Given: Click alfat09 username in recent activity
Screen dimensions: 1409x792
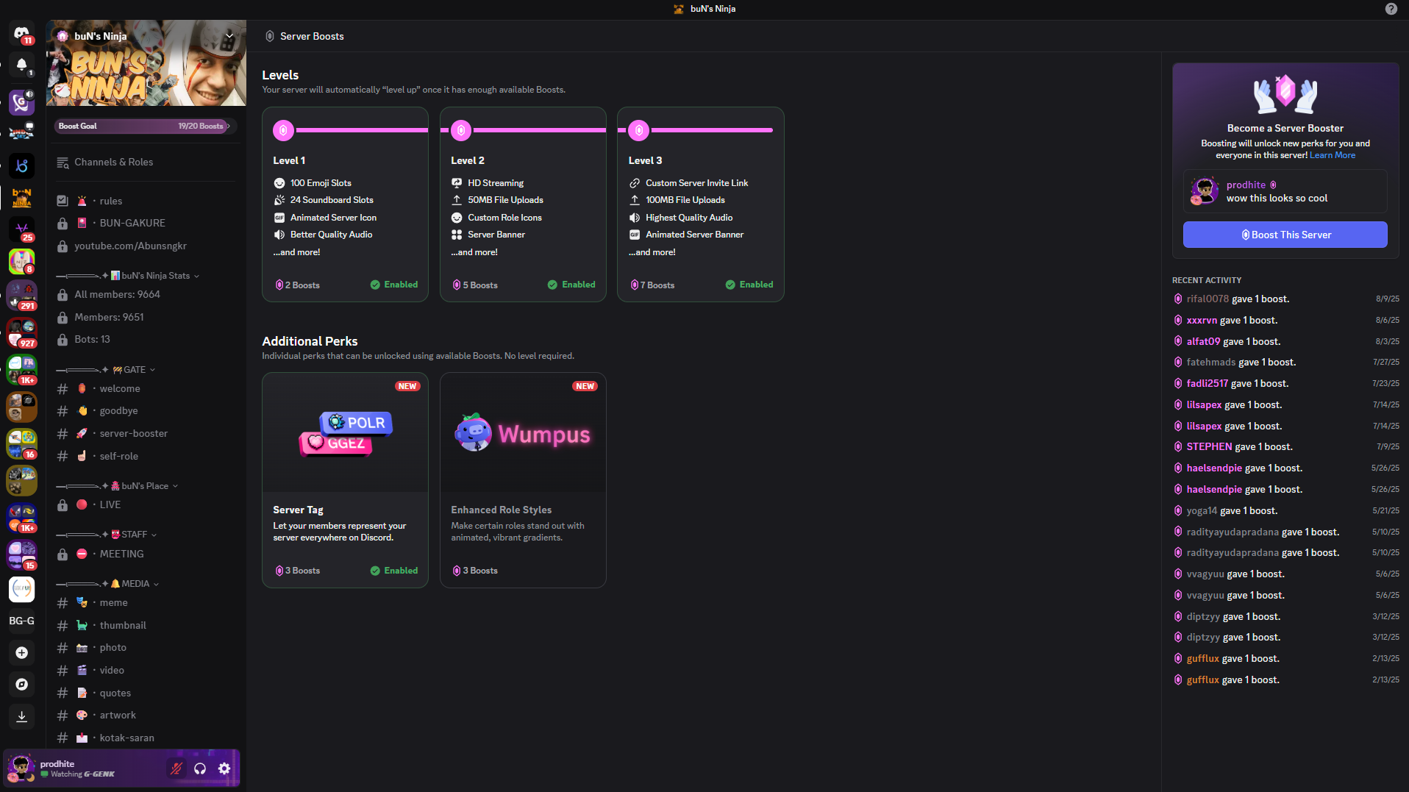Looking at the screenshot, I should click(1203, 342).
